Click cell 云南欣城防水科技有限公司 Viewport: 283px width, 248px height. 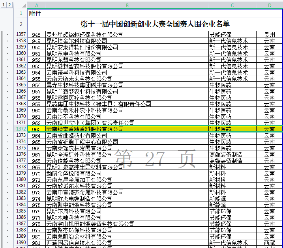point(127,186)
